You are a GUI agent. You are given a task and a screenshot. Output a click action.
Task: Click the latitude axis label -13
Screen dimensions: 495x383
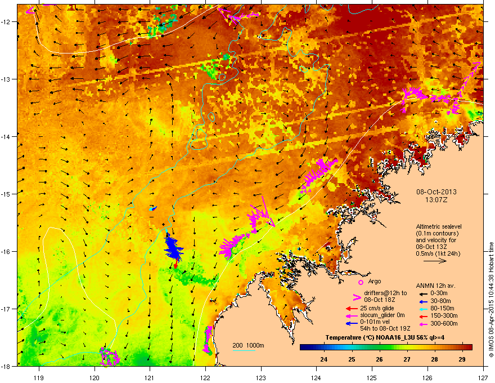[x=6, y=79]
